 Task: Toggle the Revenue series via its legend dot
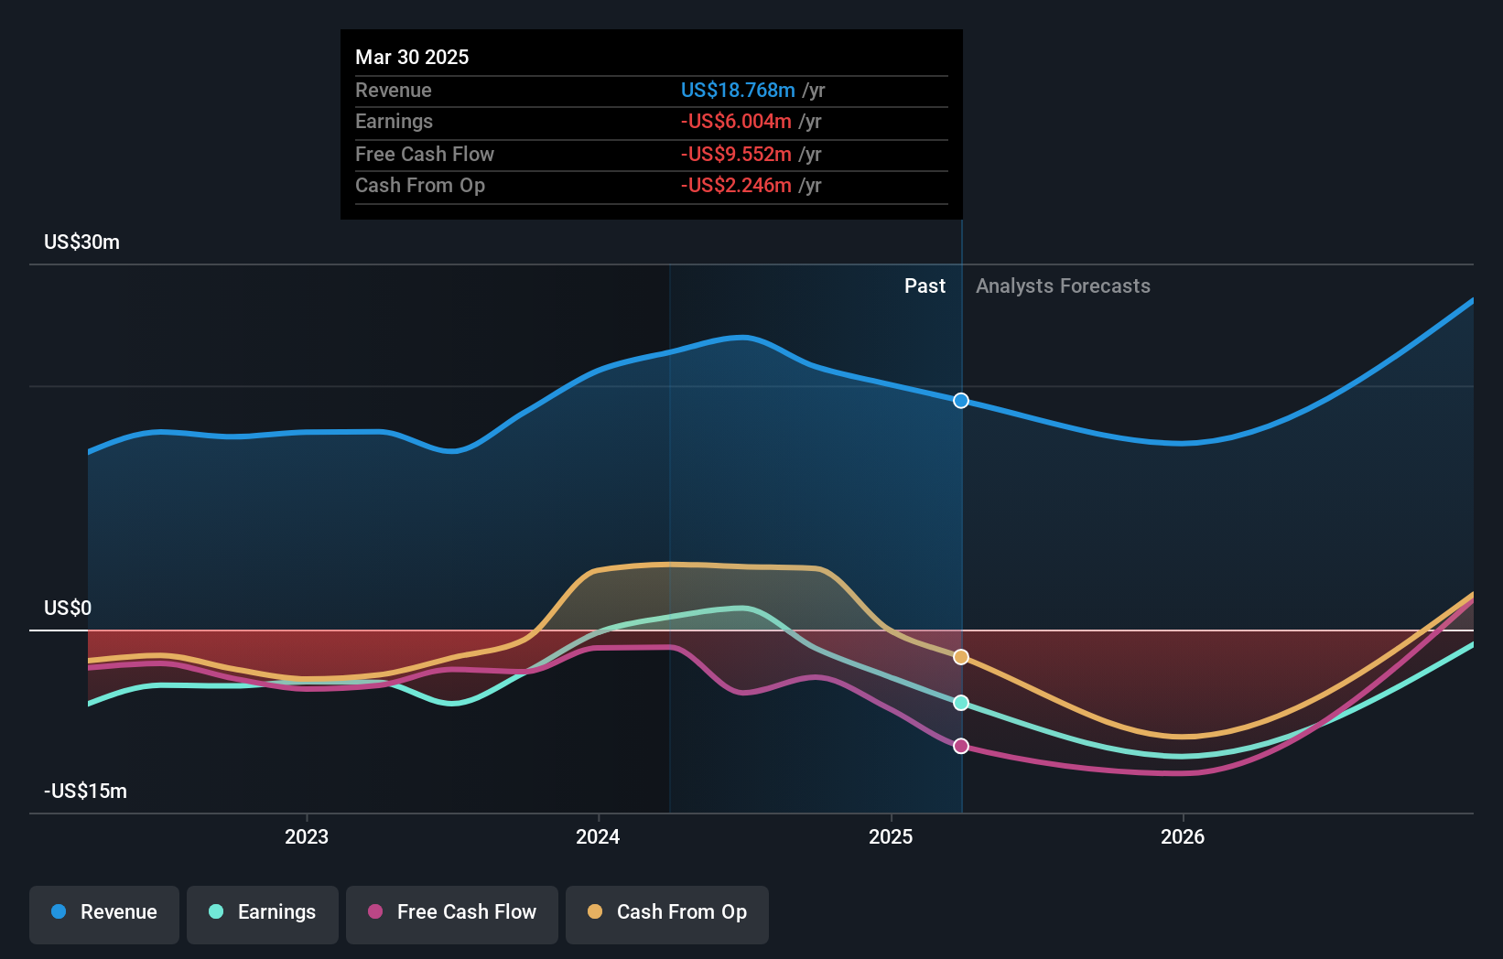(57, 911)
